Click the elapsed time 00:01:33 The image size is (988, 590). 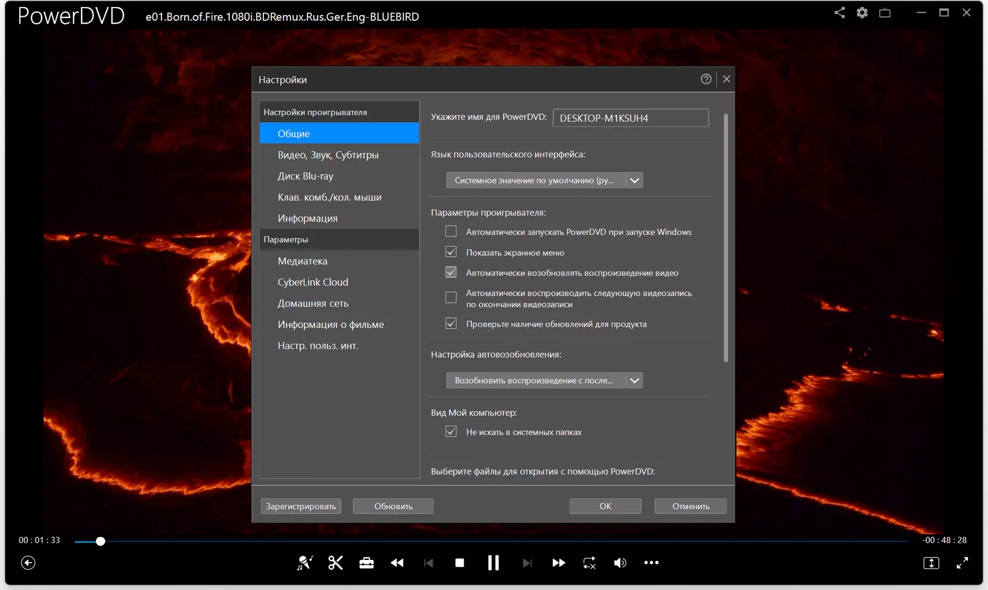tap(39, 540)
